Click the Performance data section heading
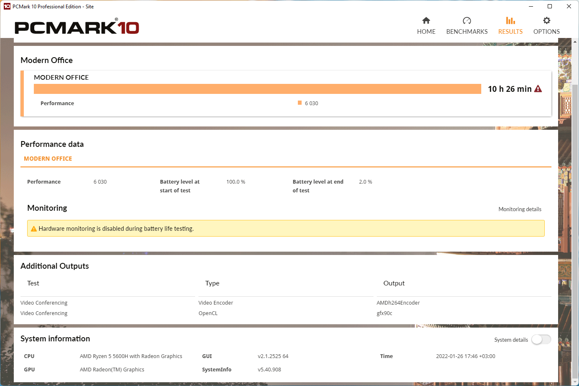The height and width of the screenshot is (386, 579). click(x=52, y=144)
